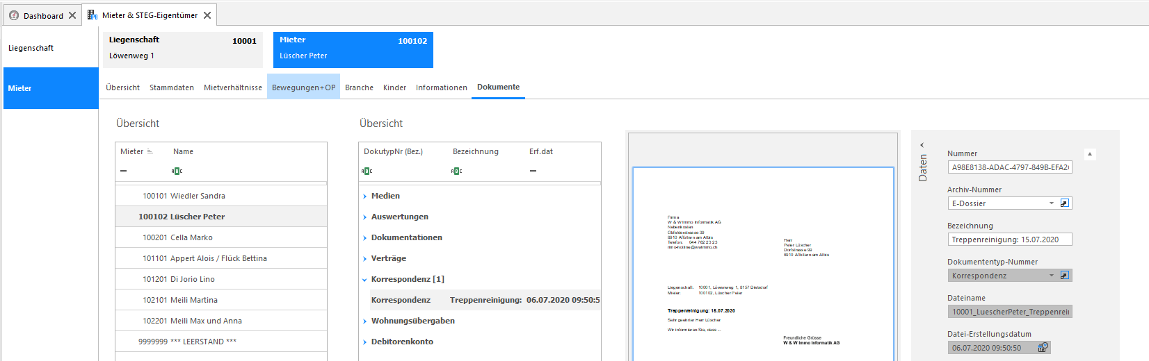Select Mieter in the left sidebar
The height and width of the screenshot is (361, 1149).
(51, 88)
